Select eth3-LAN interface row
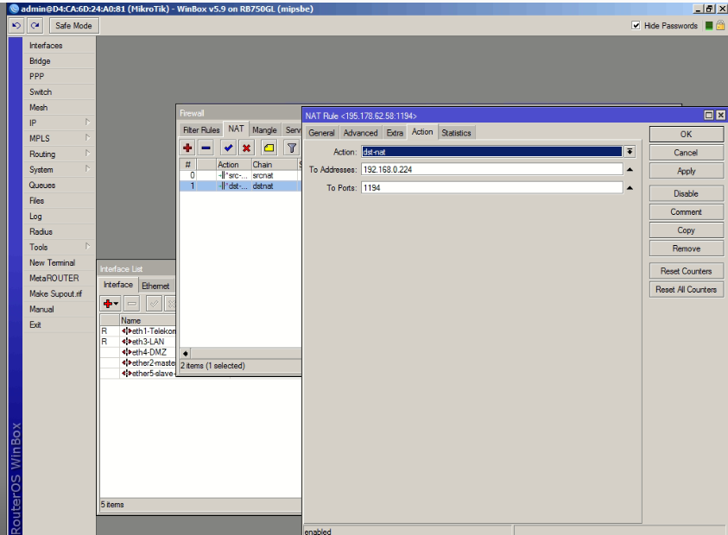Screen dimensions: 728x535 (138, 342)
